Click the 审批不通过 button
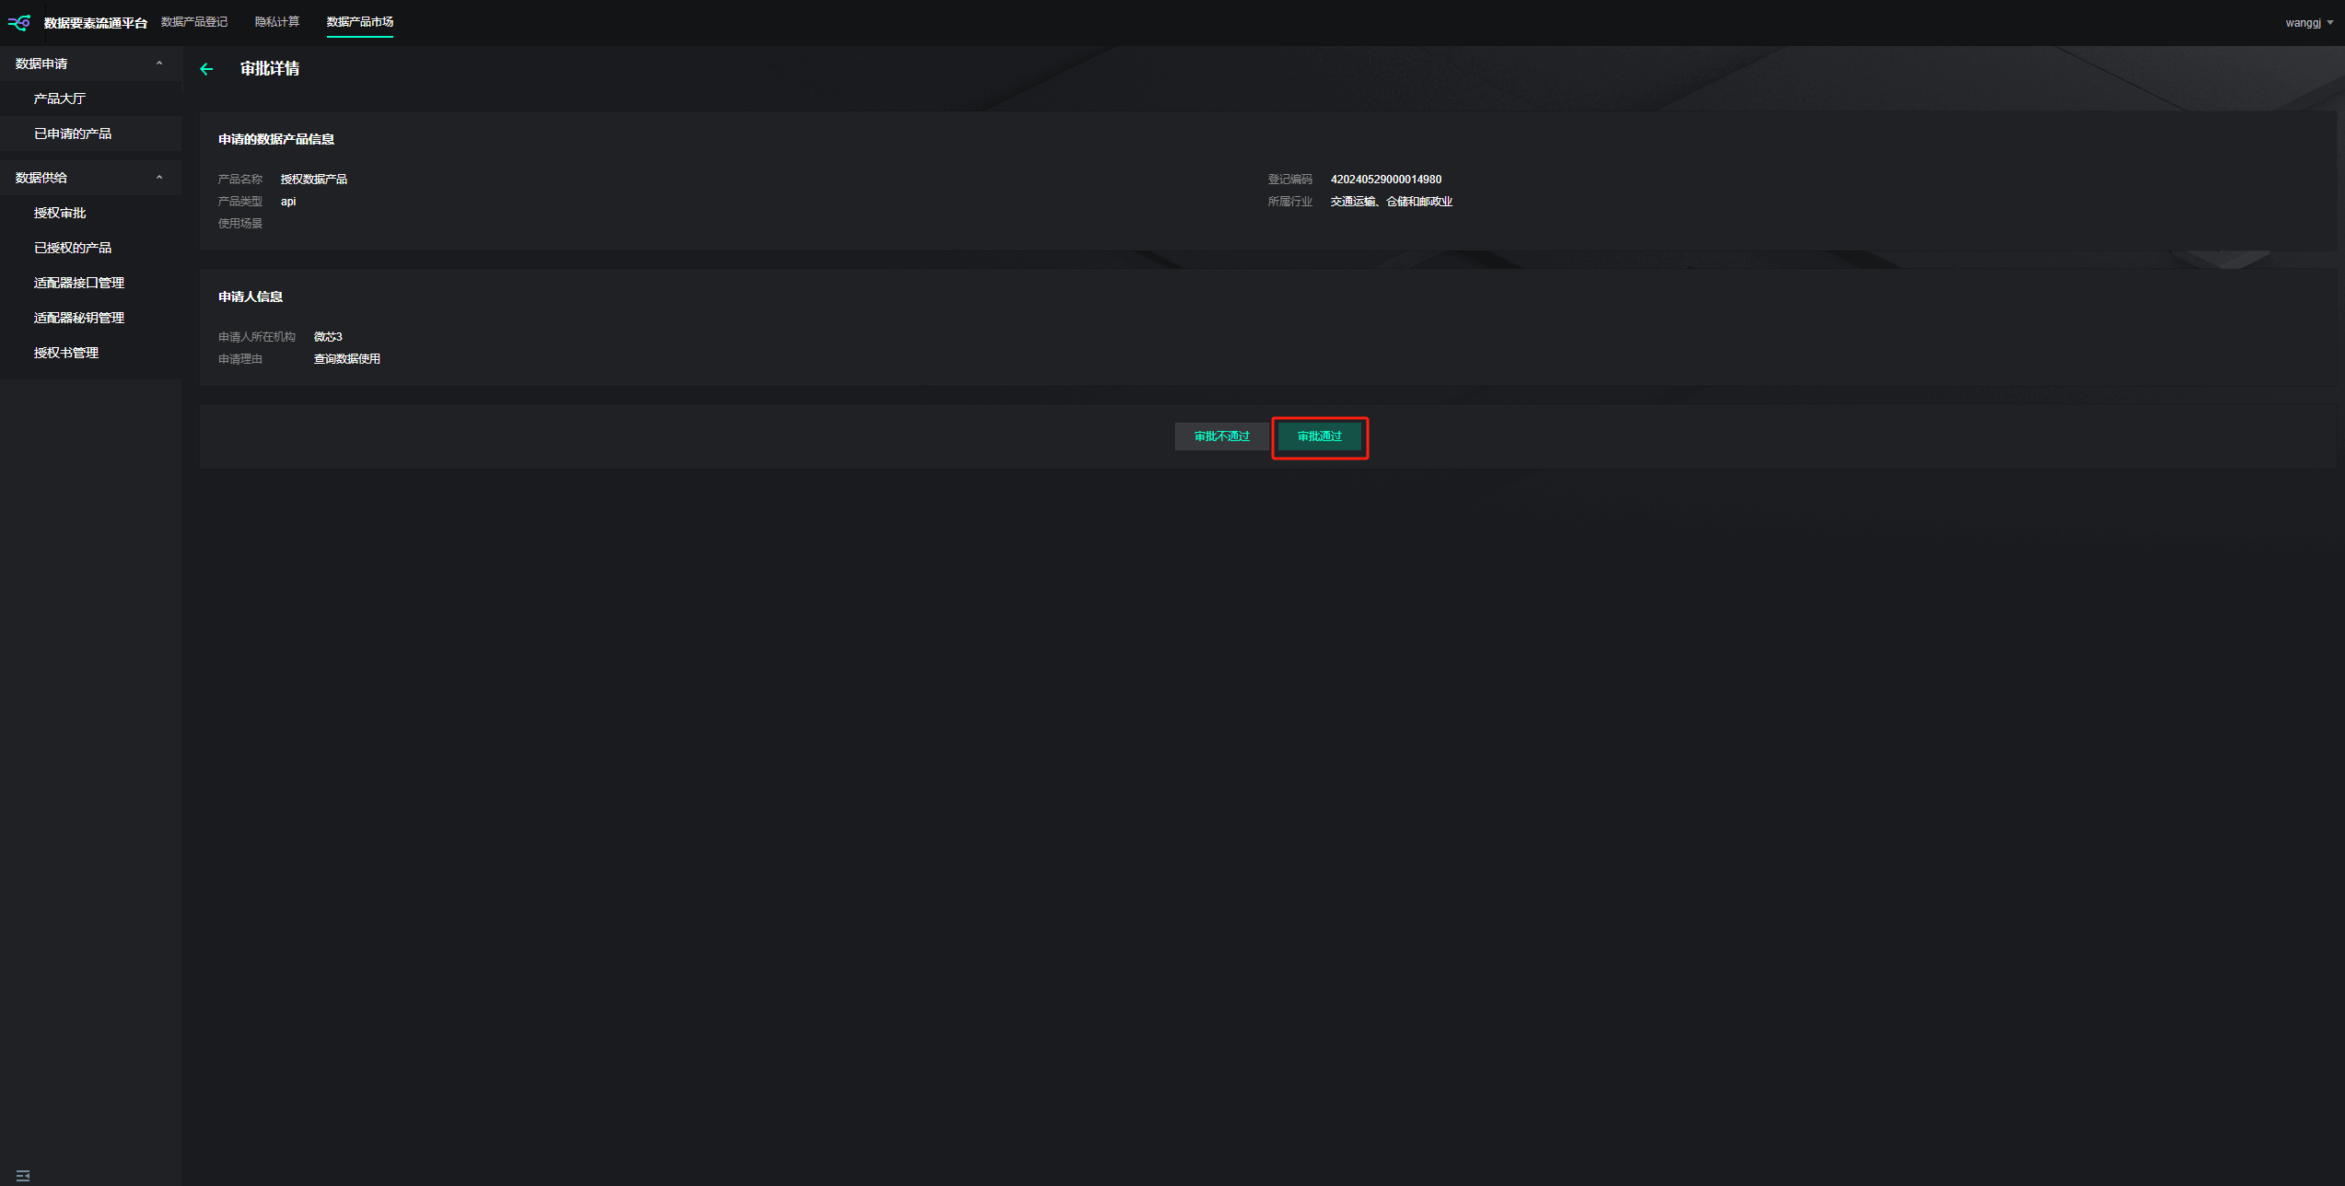This screenshot has width=2345, height=1186. pyautogui.click(x=1222, y=436)
